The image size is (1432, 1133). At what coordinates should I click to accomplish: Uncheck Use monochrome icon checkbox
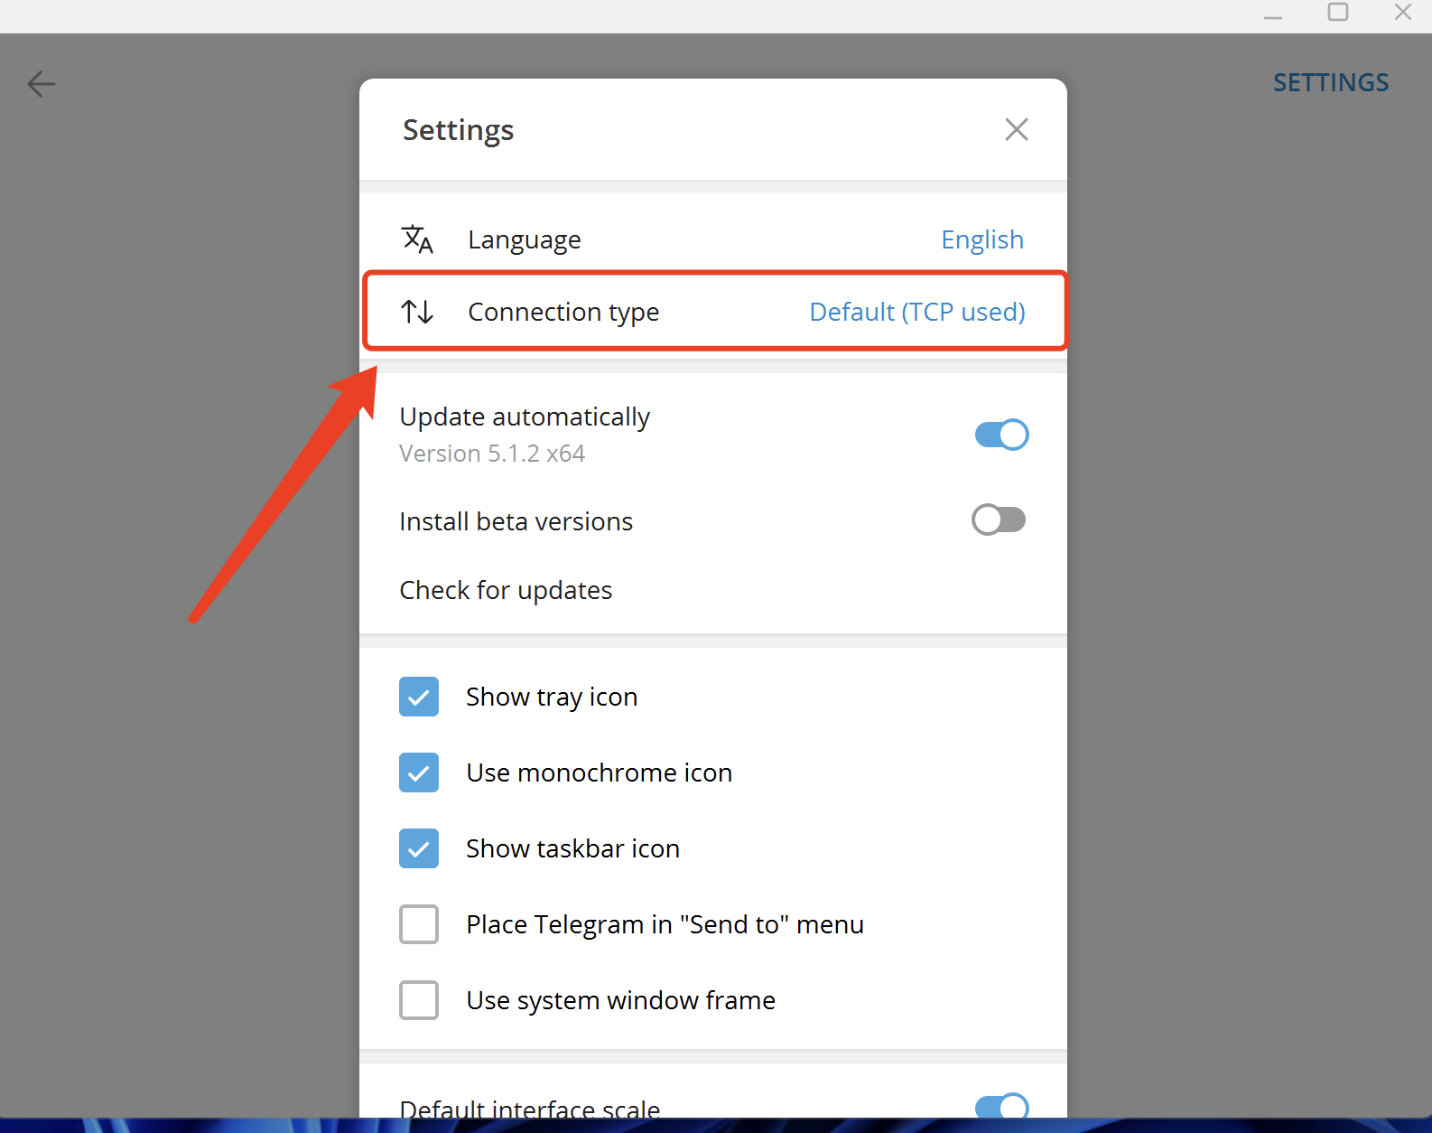(x=419, y=772)
